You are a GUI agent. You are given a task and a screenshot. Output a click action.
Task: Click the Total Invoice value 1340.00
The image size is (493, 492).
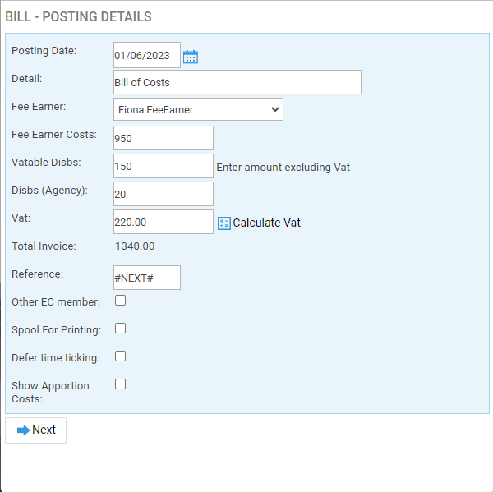pyautogui.click(x=135, y=246)
